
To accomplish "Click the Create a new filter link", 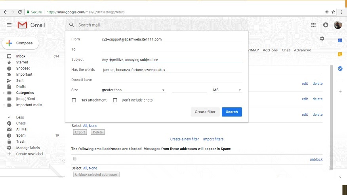I will pyautogui.click(x=184, y=139).
